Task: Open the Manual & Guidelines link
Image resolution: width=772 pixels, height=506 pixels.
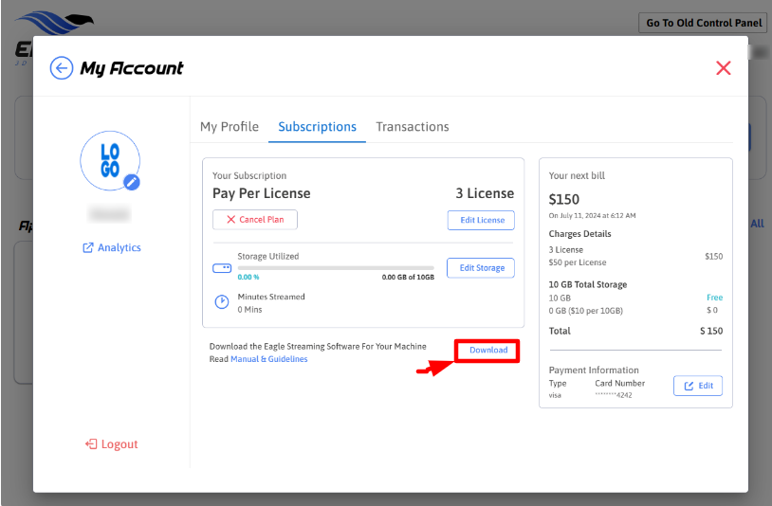Action: [x=269, y=359]
